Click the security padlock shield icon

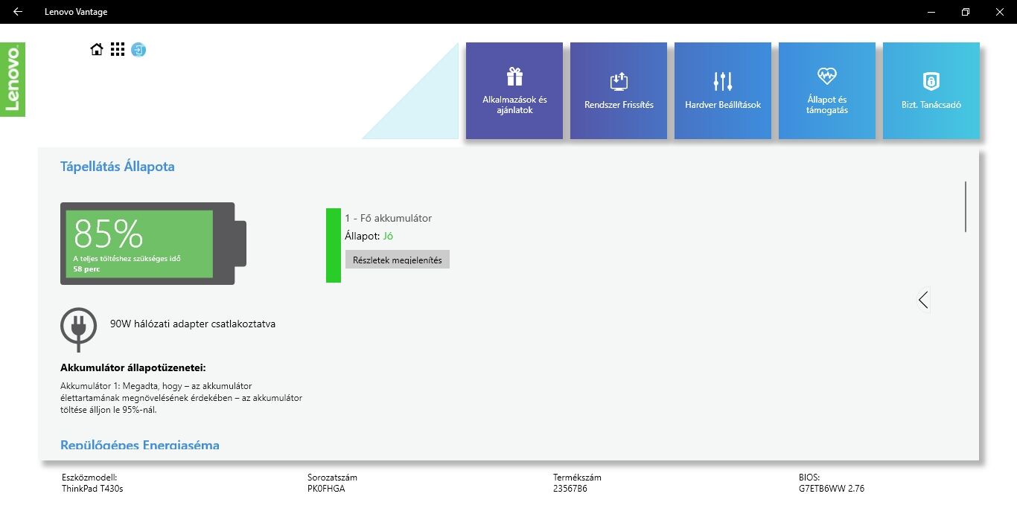click(931, 81)
